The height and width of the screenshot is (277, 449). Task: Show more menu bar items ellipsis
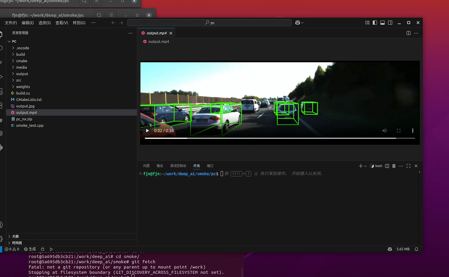pos(93,23)
